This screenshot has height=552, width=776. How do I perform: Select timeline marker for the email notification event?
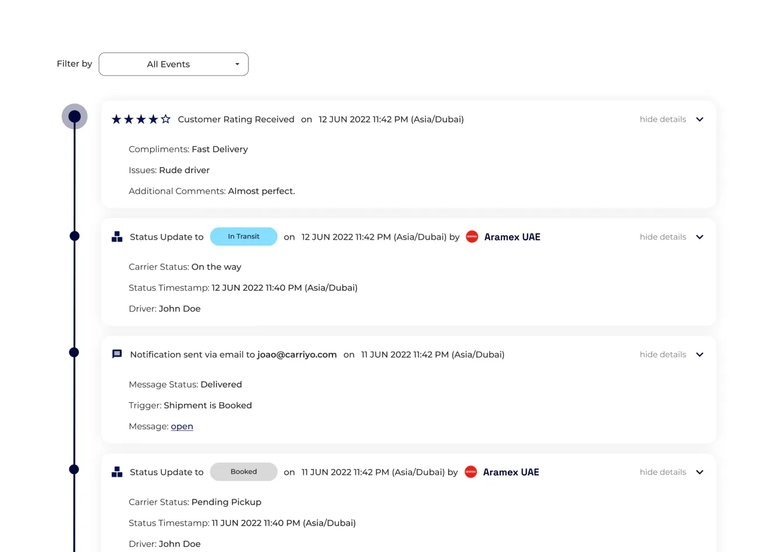click(74, 352)
